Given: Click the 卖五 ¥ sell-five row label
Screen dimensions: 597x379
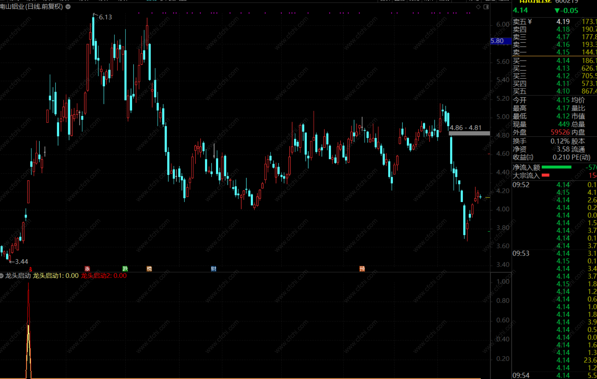Looking at the screenshot, I should 522,22.
